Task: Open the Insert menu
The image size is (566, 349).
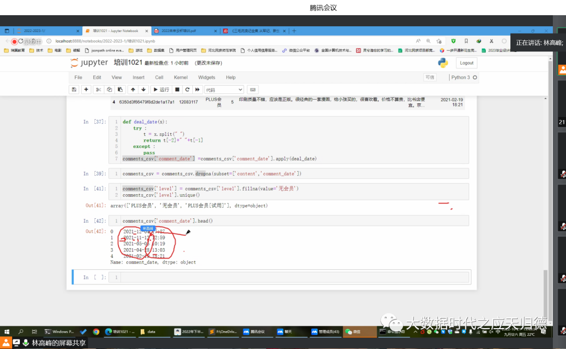Action: point(138,77)
